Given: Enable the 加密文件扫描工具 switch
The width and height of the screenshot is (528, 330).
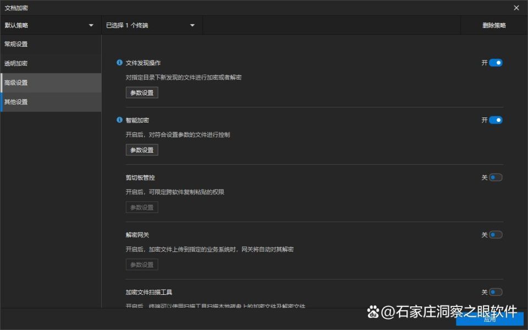Looking at the screenshot, I should click(x=496, y=292).
